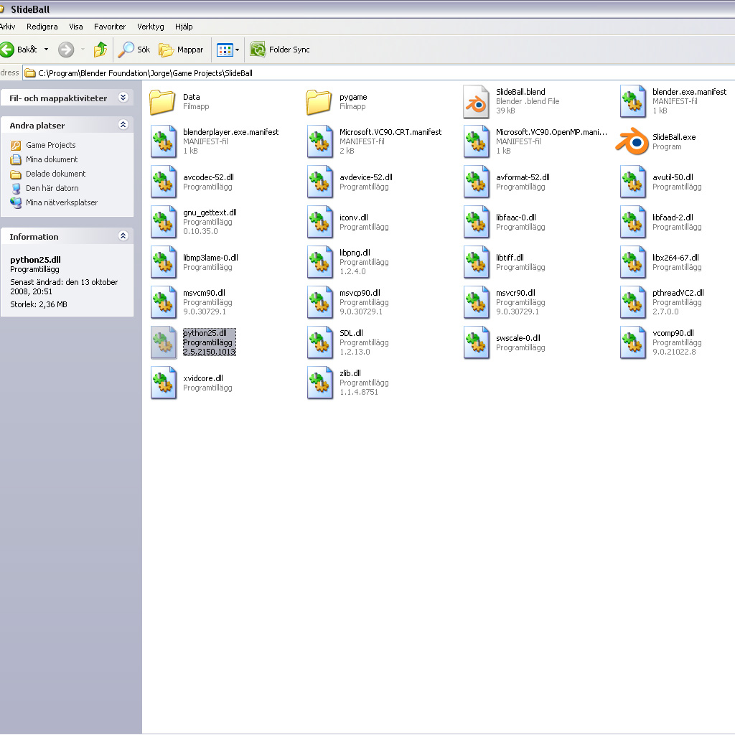Select libpng.dll file icon
Screen dimensions: 735x735
320,262
